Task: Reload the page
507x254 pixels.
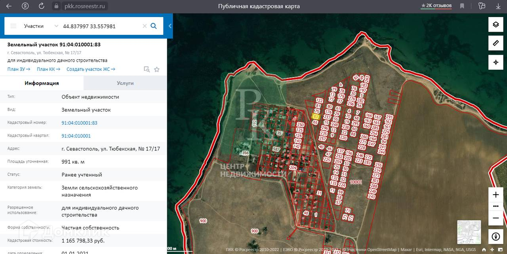Action: (x=42, y=6)
